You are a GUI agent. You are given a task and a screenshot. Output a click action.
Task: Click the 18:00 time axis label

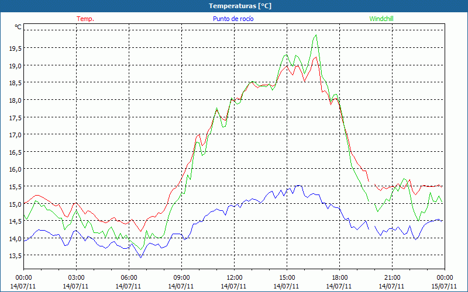(339, 278)
